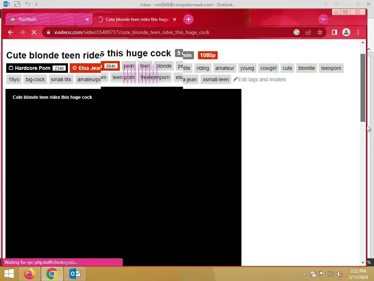The image size is (374, 281).
Task: Open a new tab with the plus button
Action: [188, 19]
